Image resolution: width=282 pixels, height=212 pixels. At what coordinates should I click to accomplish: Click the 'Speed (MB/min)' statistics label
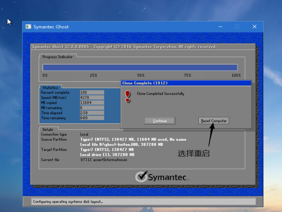click(x=54, y=98)
